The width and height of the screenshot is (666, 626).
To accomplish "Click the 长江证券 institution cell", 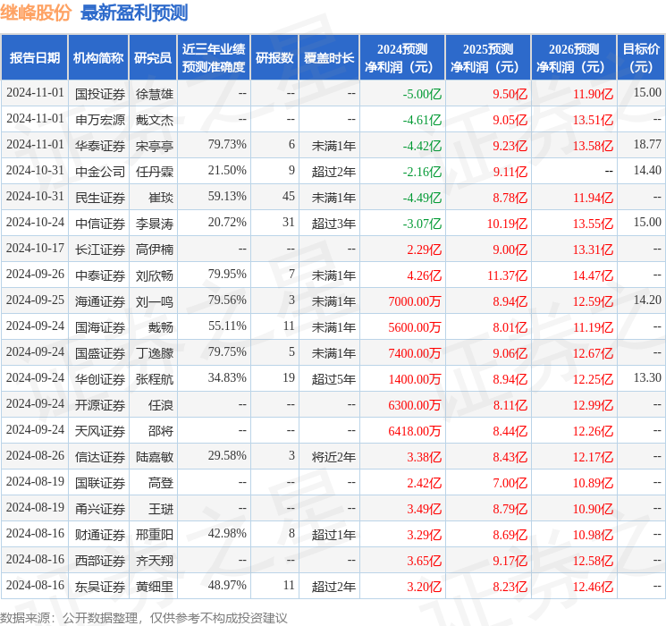I will pyautogui.click(x=100, y=250).
